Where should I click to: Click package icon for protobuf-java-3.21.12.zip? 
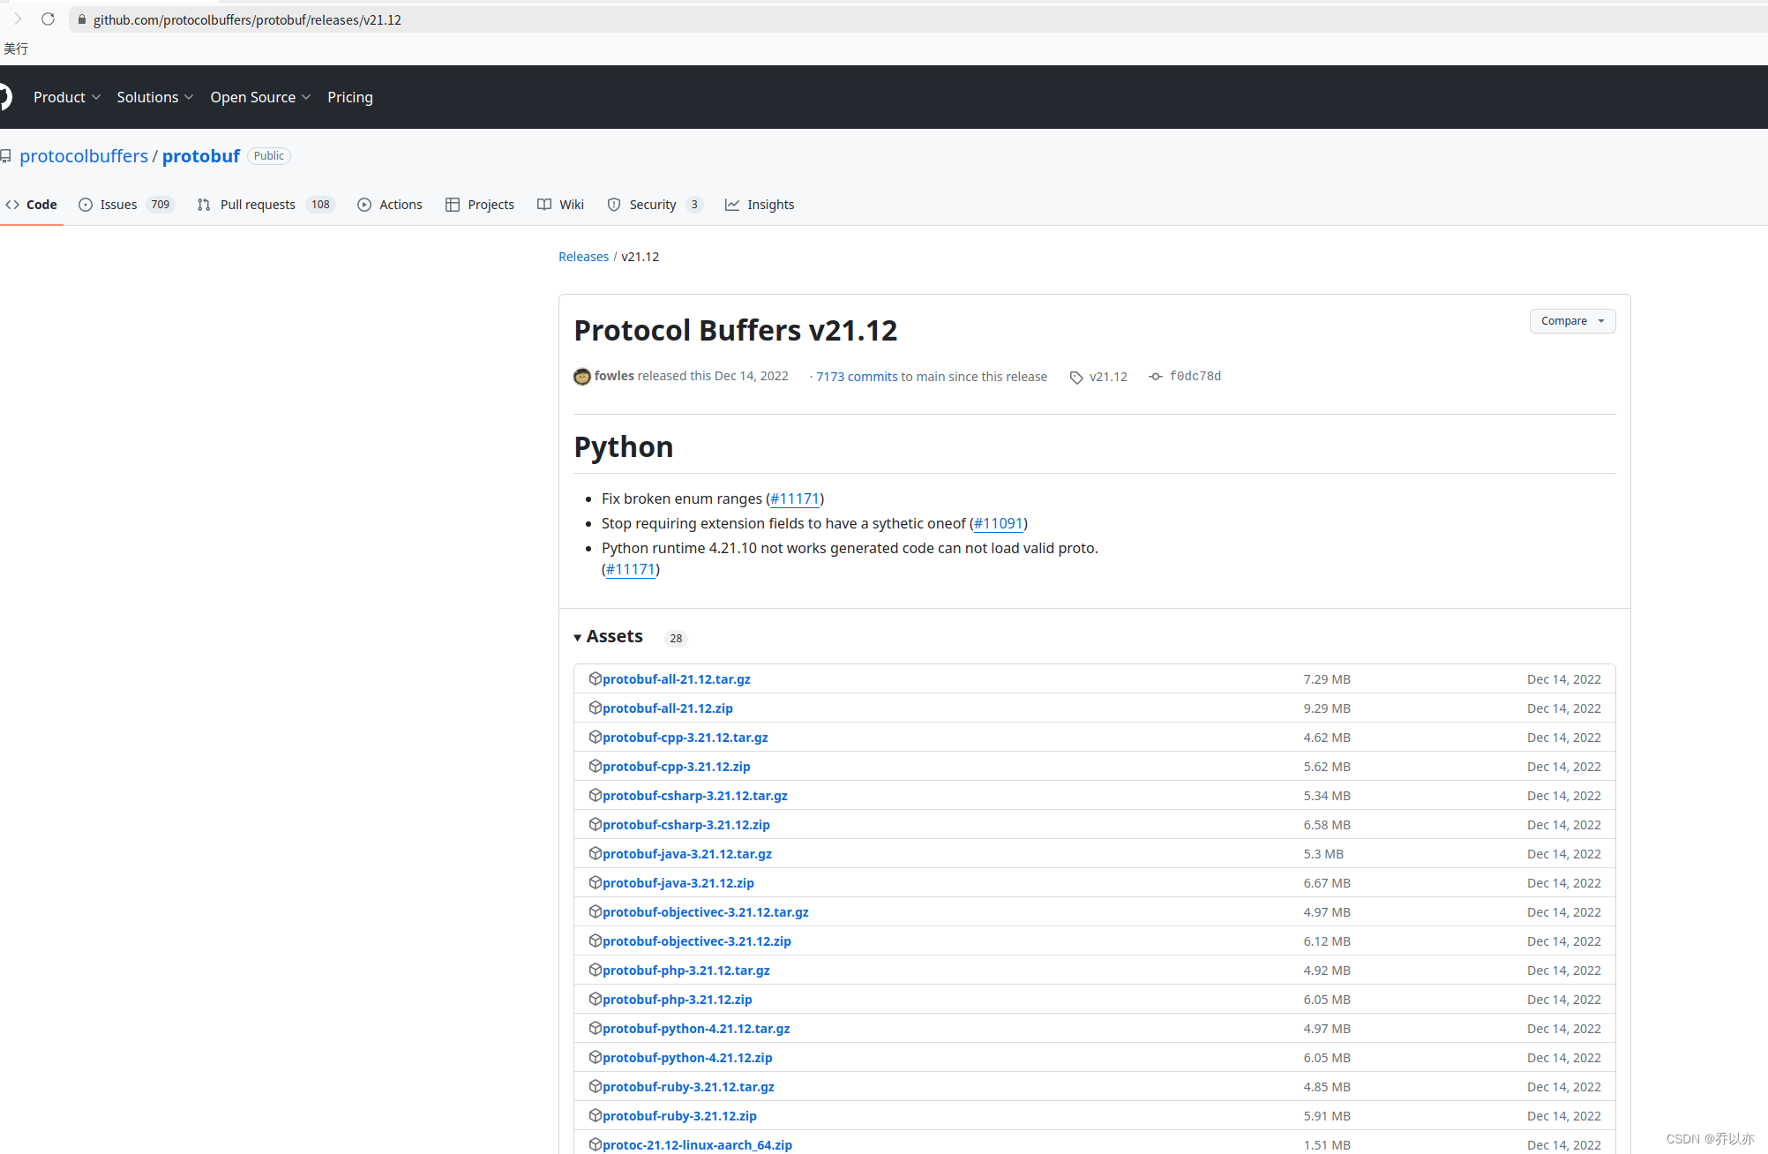[x=596, y=882]
